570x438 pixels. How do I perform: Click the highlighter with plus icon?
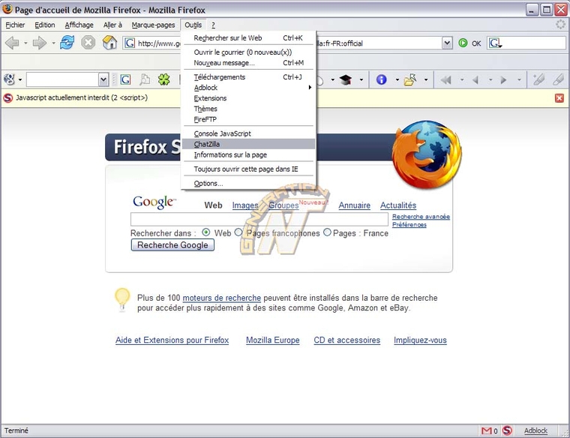[538, 79]
